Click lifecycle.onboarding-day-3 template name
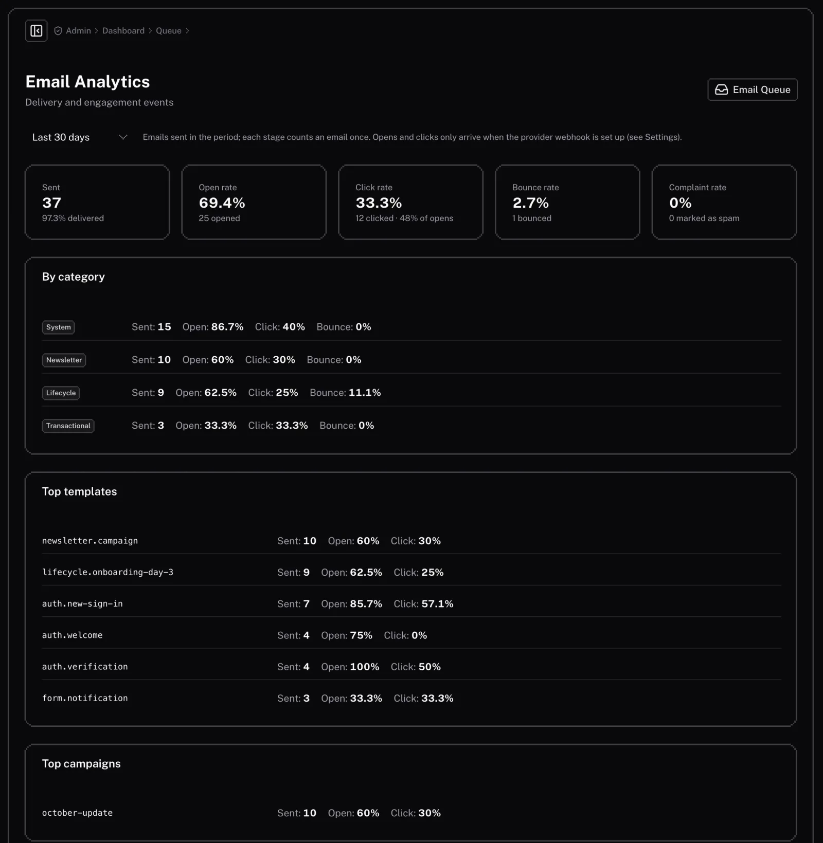The image size is (823, 843). [108, 572]
